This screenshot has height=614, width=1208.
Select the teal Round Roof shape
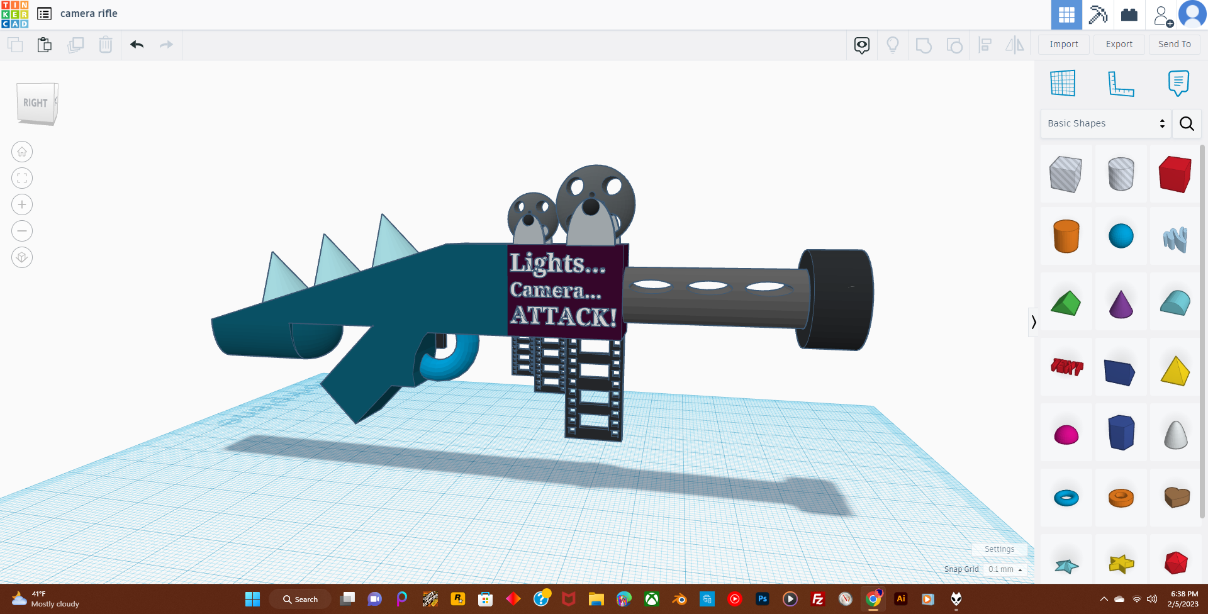(1175, 303)
